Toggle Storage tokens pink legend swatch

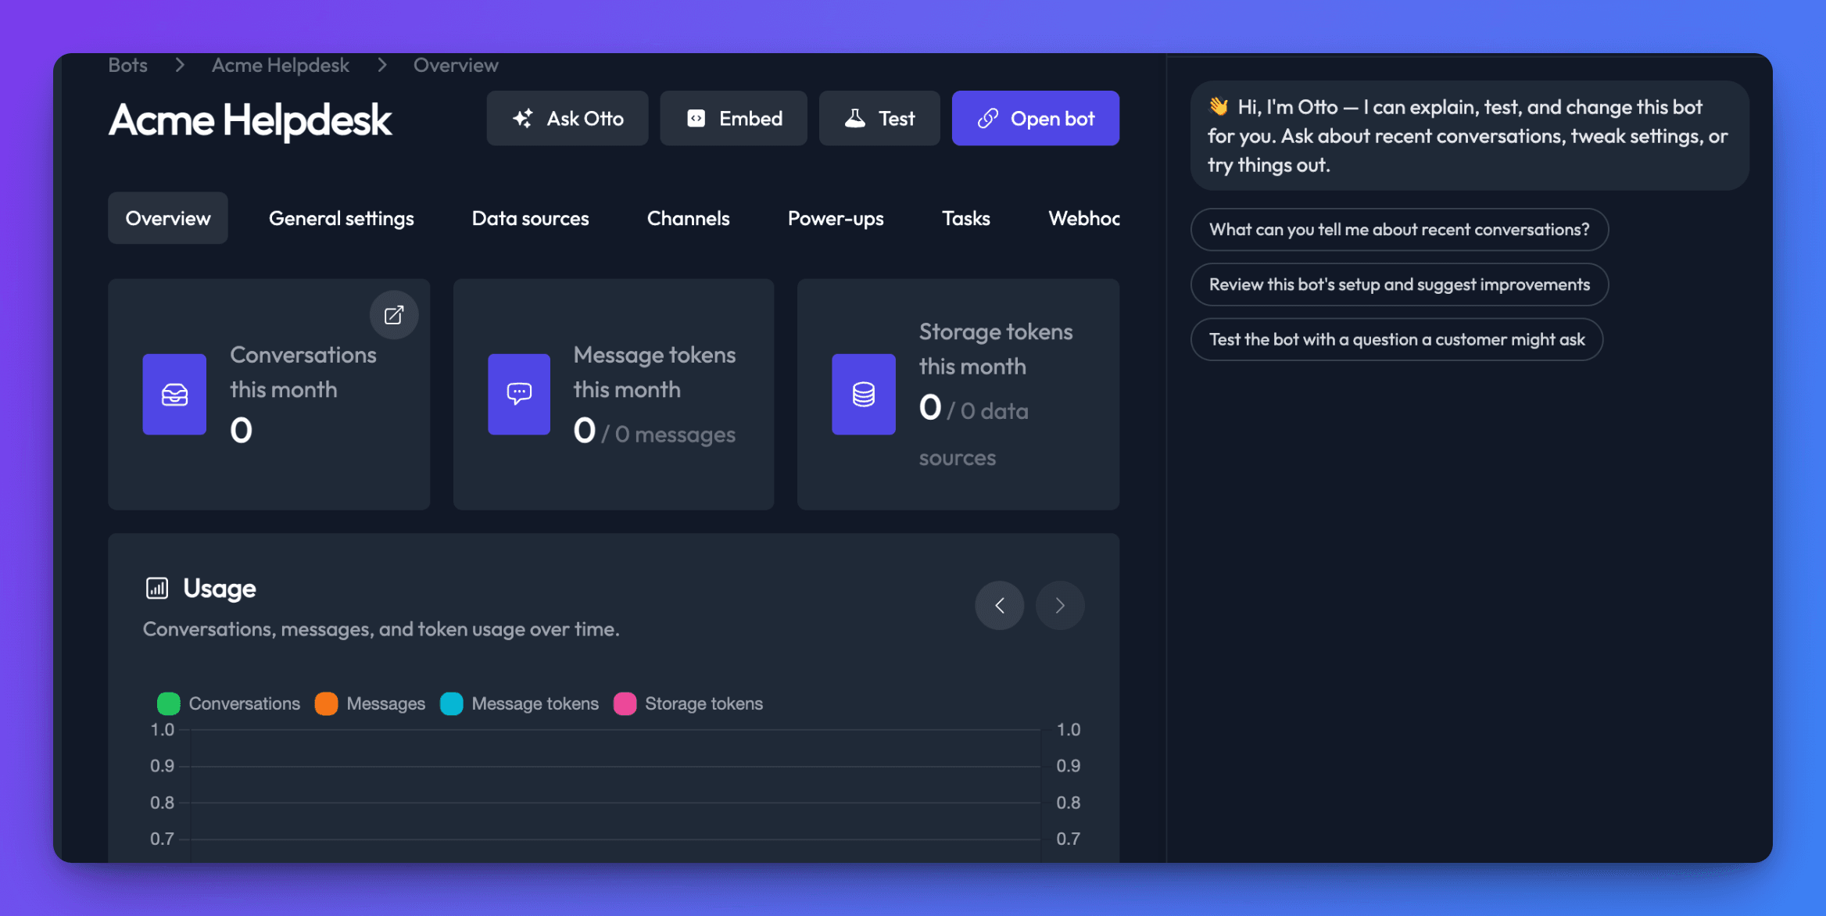(x=625, y=703)
